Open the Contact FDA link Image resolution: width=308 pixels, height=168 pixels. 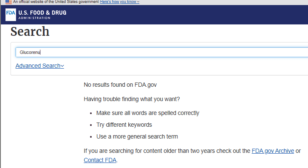pyautogui.click(x=100, y=160)
